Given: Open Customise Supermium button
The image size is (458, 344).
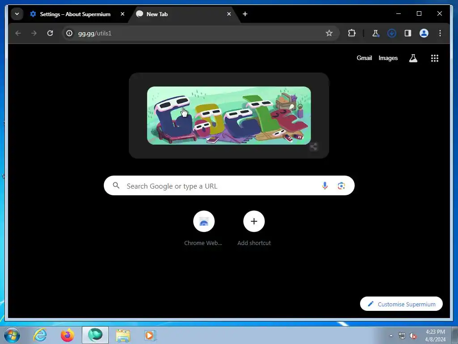Looking at the screenshot, I should click(x=401, y=304).
